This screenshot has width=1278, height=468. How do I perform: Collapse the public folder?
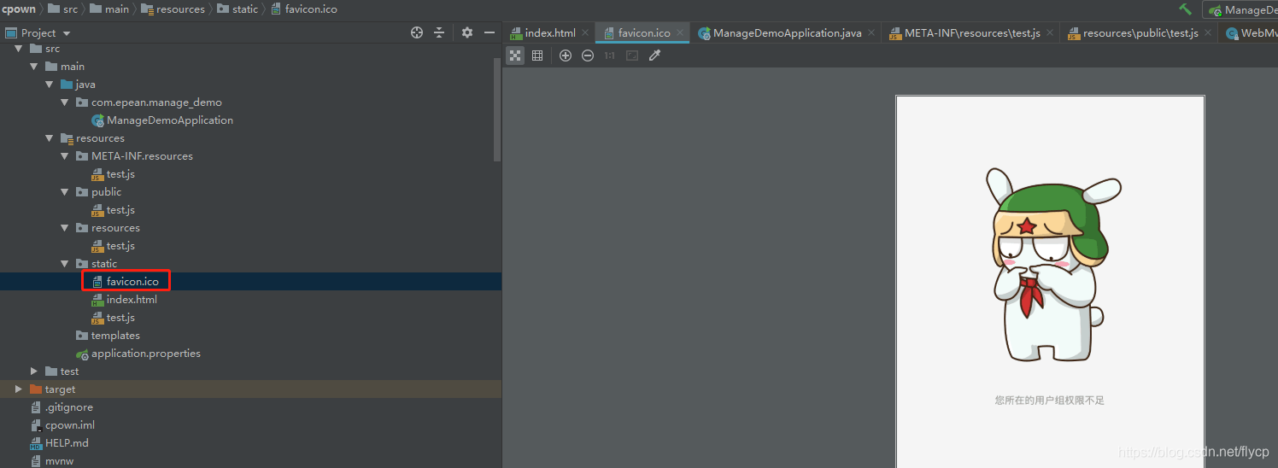65,192
